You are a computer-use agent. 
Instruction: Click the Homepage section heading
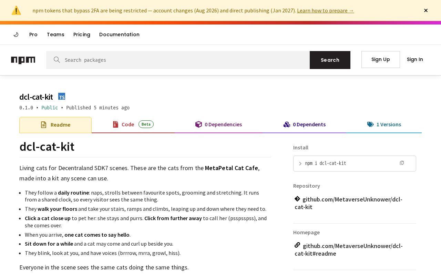[306, 233]
